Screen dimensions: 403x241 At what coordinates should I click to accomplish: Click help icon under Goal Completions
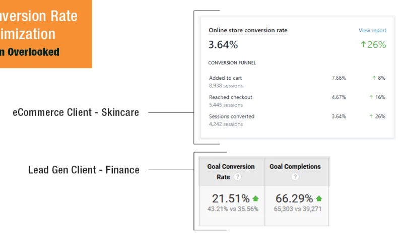click(x=295, y=177)
